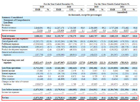
Task: Click the 2019 net loss value (1,873,383)
Action: (x=38, y=98)
